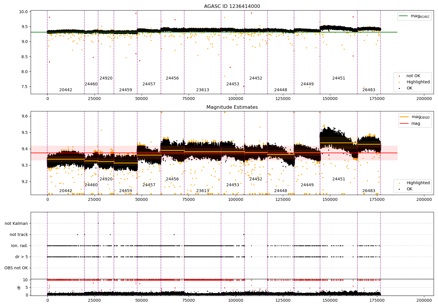Click the 'not track' y-axis label
This screenshot has width=438, height=307.
pyautogui.click(x=19, y=234)
